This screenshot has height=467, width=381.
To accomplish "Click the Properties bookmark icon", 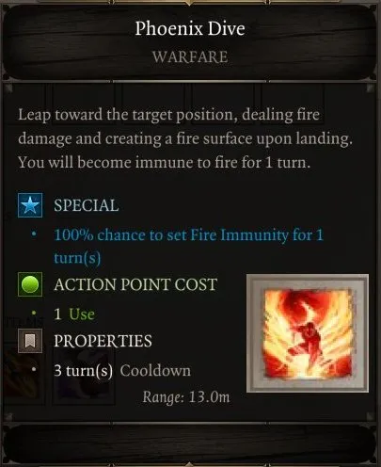I will 30,341.
